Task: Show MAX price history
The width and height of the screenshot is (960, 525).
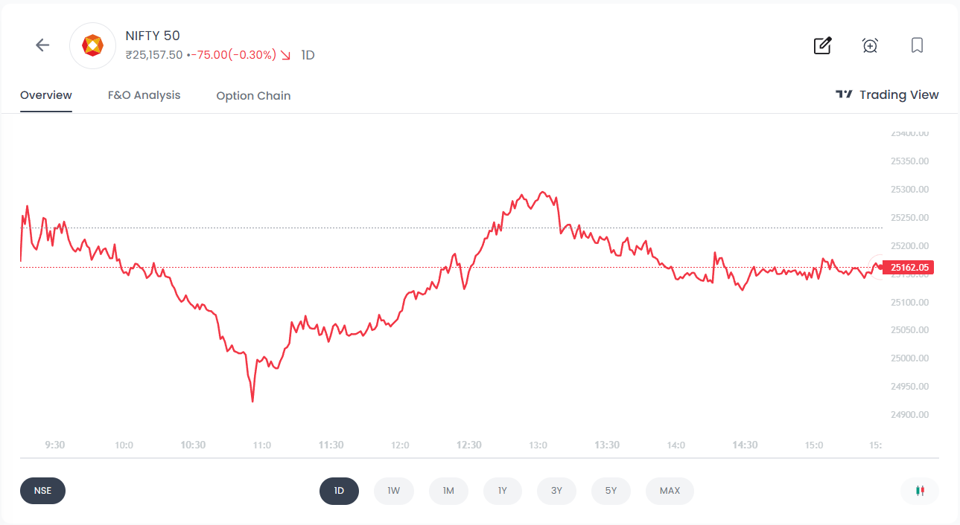Action: (x=670, y=491)
